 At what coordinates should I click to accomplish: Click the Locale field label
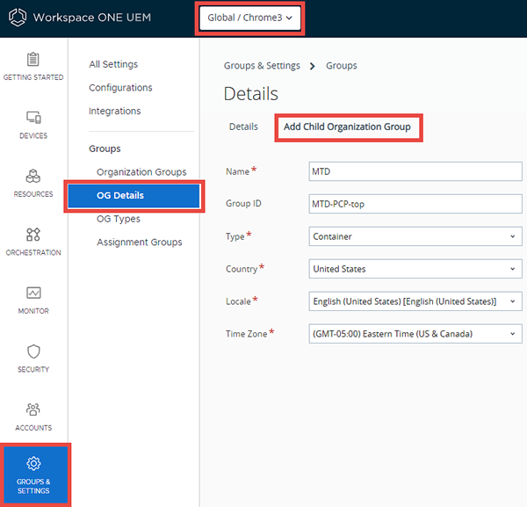238,301
